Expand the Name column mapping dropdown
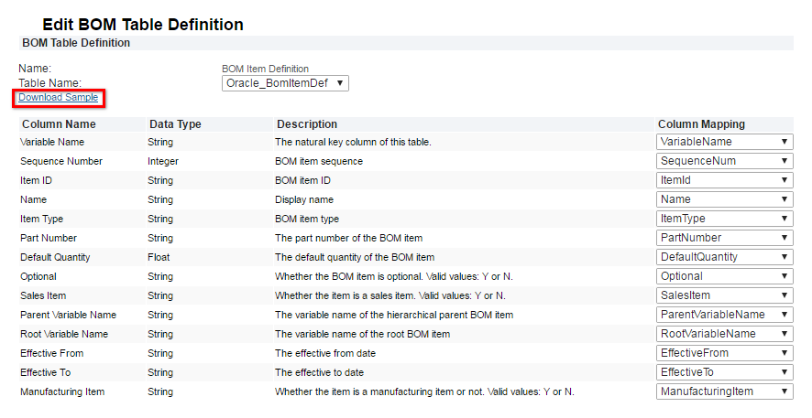Screen dimensions: 812x418 [724, 199]
